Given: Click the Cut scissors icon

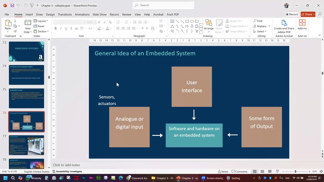Looking at the screenshot, I should click(15, 21).
